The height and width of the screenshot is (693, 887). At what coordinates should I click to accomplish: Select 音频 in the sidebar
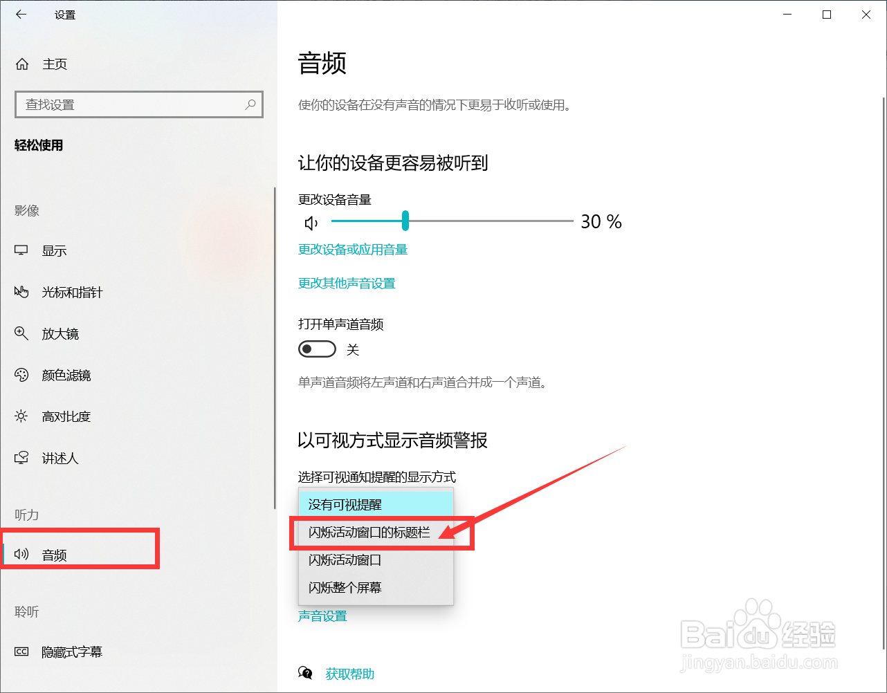(55, 555)
